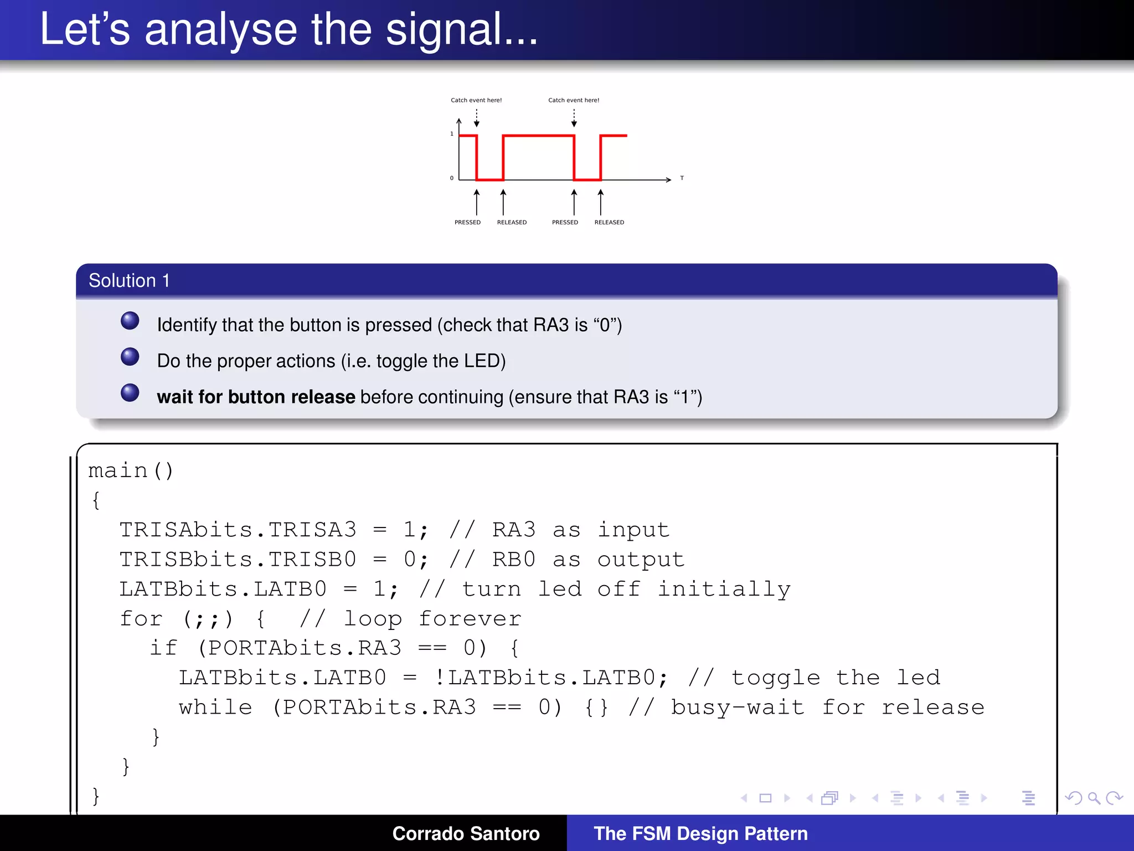Click the previous slide arrow left of rectangle icon
Screen dimensions: 1134x851
(x=744, y=798)
